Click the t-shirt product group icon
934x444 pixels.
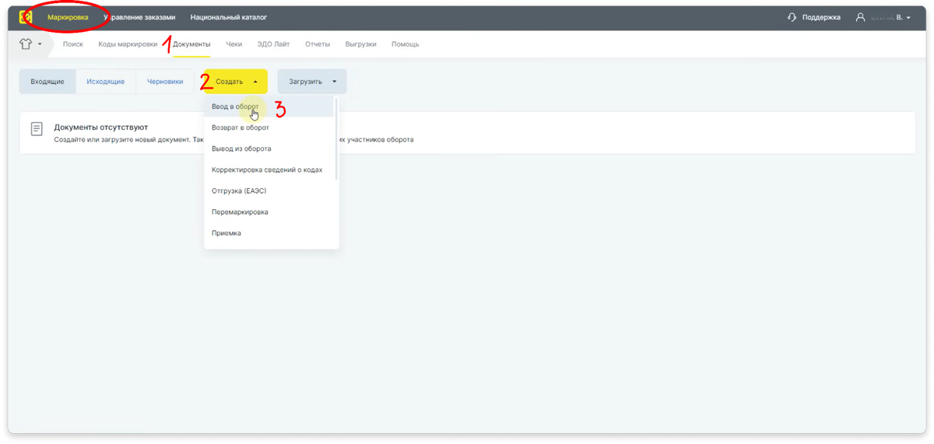click(25, 44)
